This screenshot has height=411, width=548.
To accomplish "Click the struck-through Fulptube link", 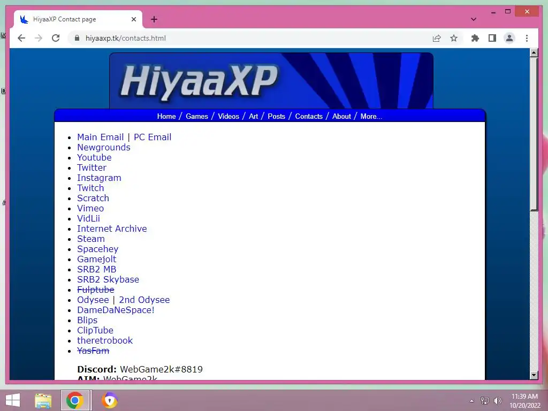I will pos(95,290).
